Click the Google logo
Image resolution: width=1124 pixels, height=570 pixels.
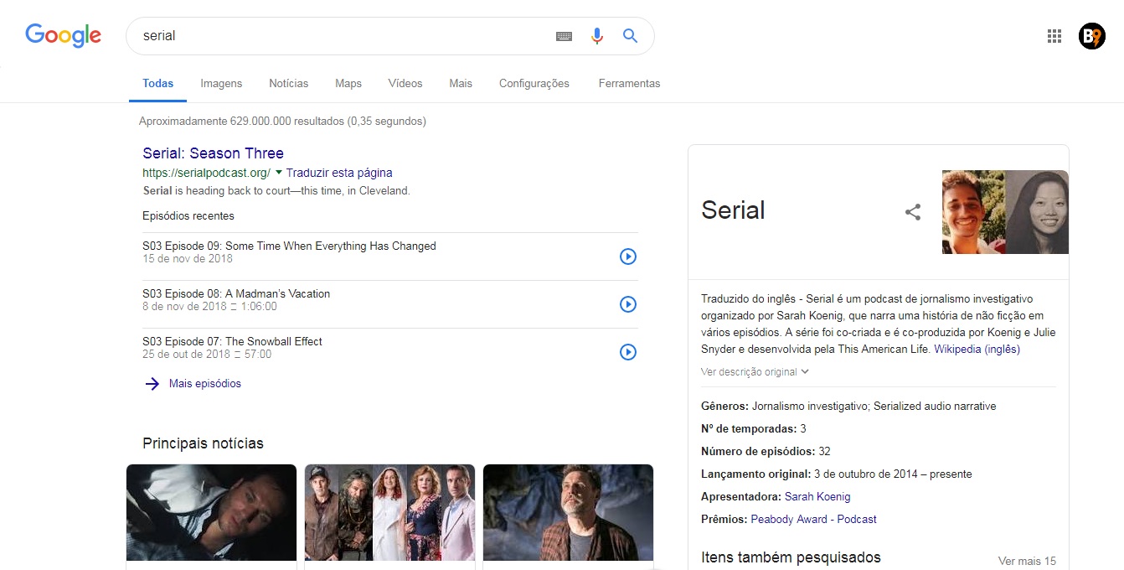pyautogui.click(x=63, y=35)
